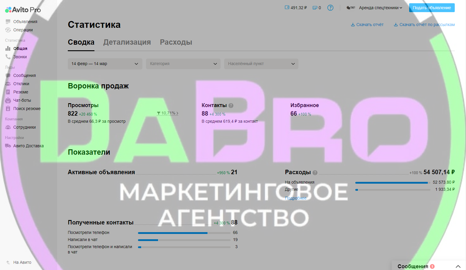Click the Авито Доставка truck icon
The image size is (466, 270).
[x=8, y=146]
